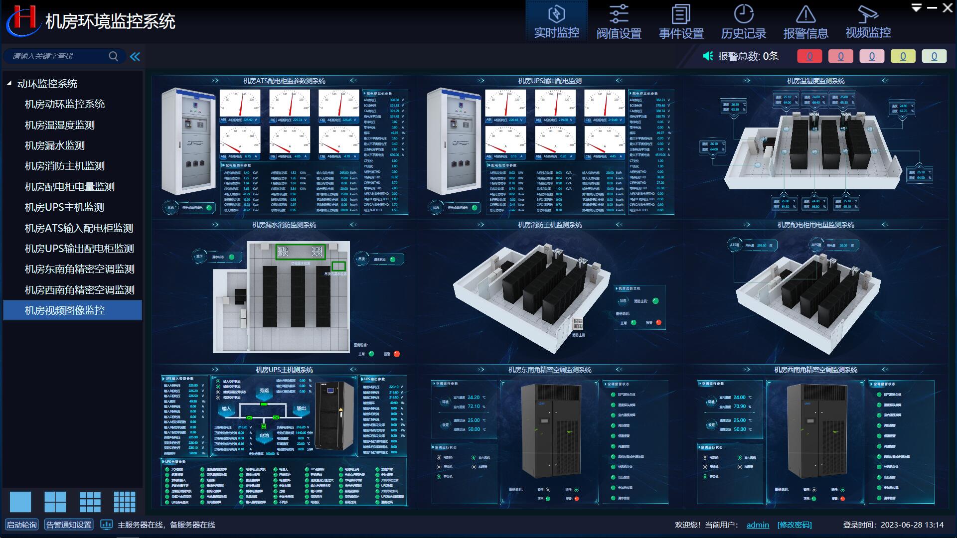Click the search magnifier icon
Image resolution: width=957 pixels, height=538 pixels.
114,56
